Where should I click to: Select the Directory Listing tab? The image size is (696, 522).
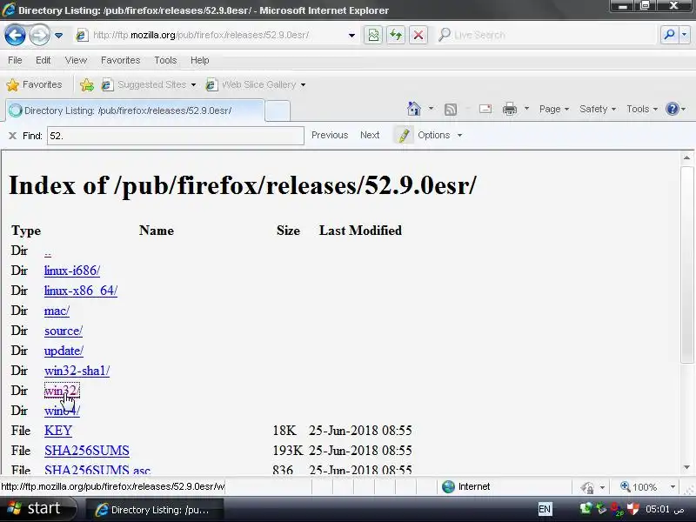coord(136,110)
